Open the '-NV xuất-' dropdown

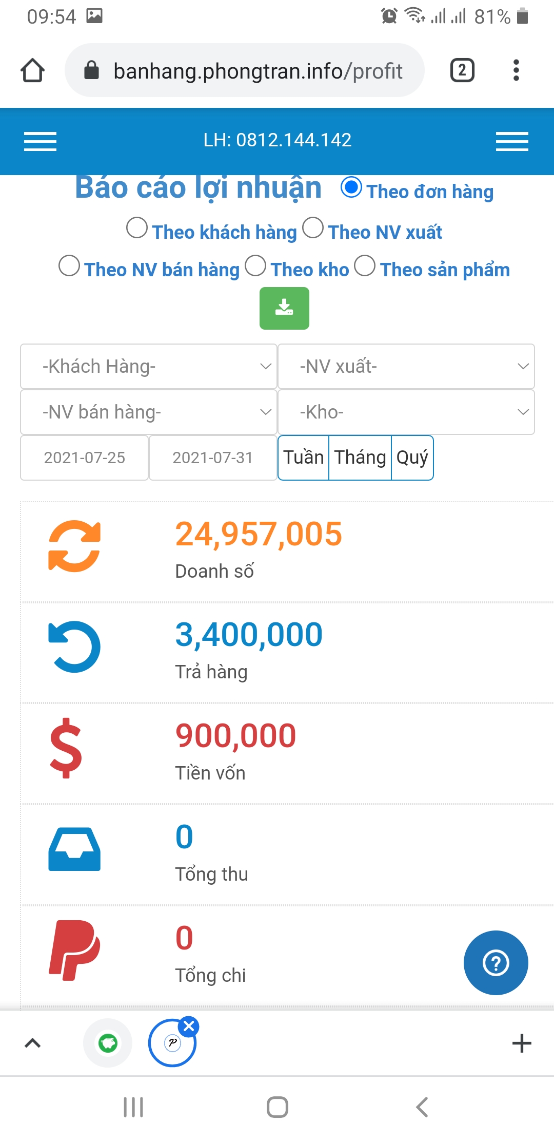click(406, 366)
